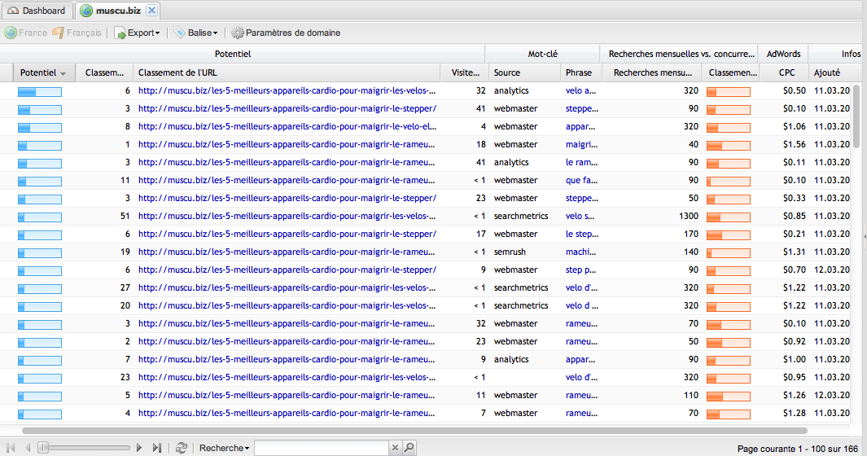
Task: Open the machi... phrase link
Action: [580, 252]
